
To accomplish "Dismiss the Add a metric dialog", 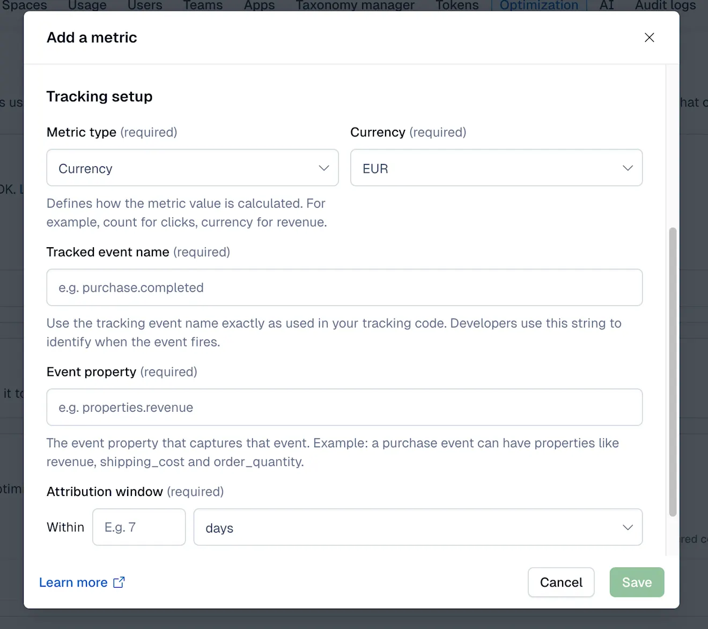I will (x=649, y=38).
